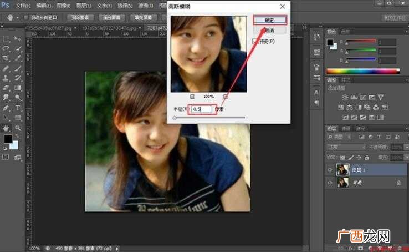409x252 pixels.
Task: Reset default foreground and background colors
Action: 5,148
